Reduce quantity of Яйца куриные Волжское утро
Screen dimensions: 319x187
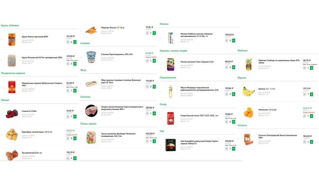pyautogui.click(x=147, y=86)
